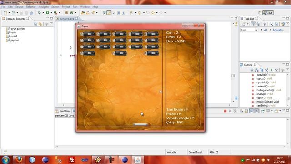Click the Debug bug icon
This screenshot has height=164, width=291.
pos(40,13)
